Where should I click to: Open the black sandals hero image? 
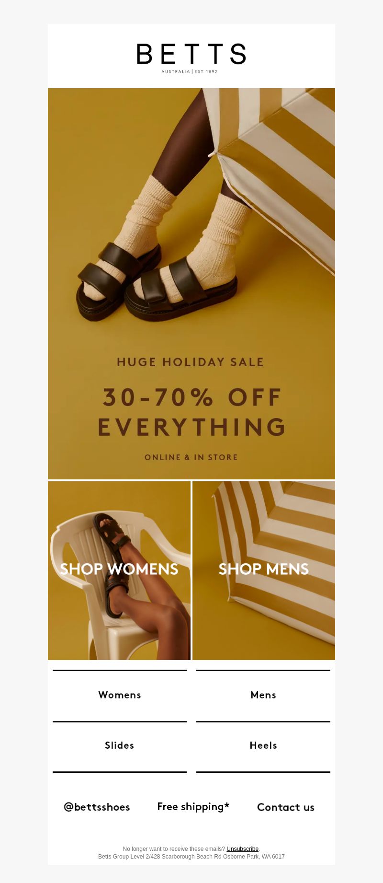tap(191, 284)
